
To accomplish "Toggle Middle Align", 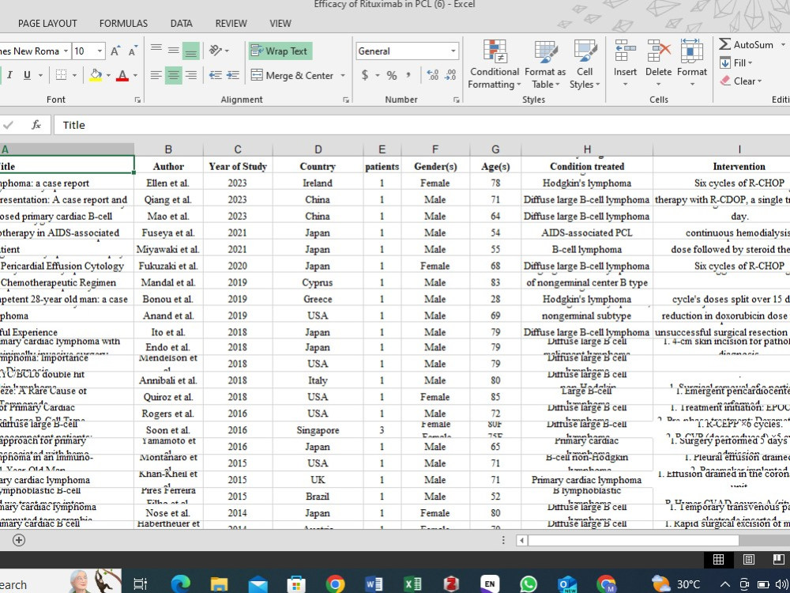I will 174,50.
